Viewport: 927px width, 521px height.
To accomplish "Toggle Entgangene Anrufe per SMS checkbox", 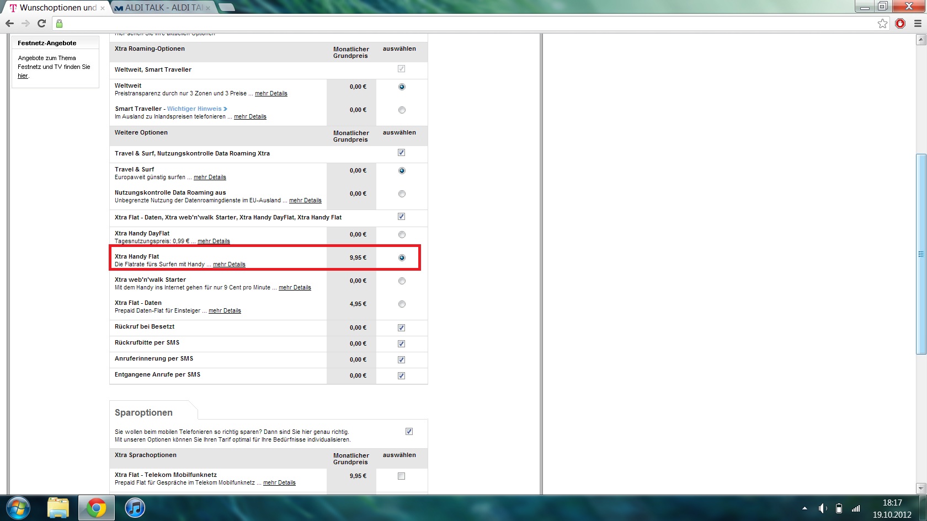I will (x=401, y=375).
